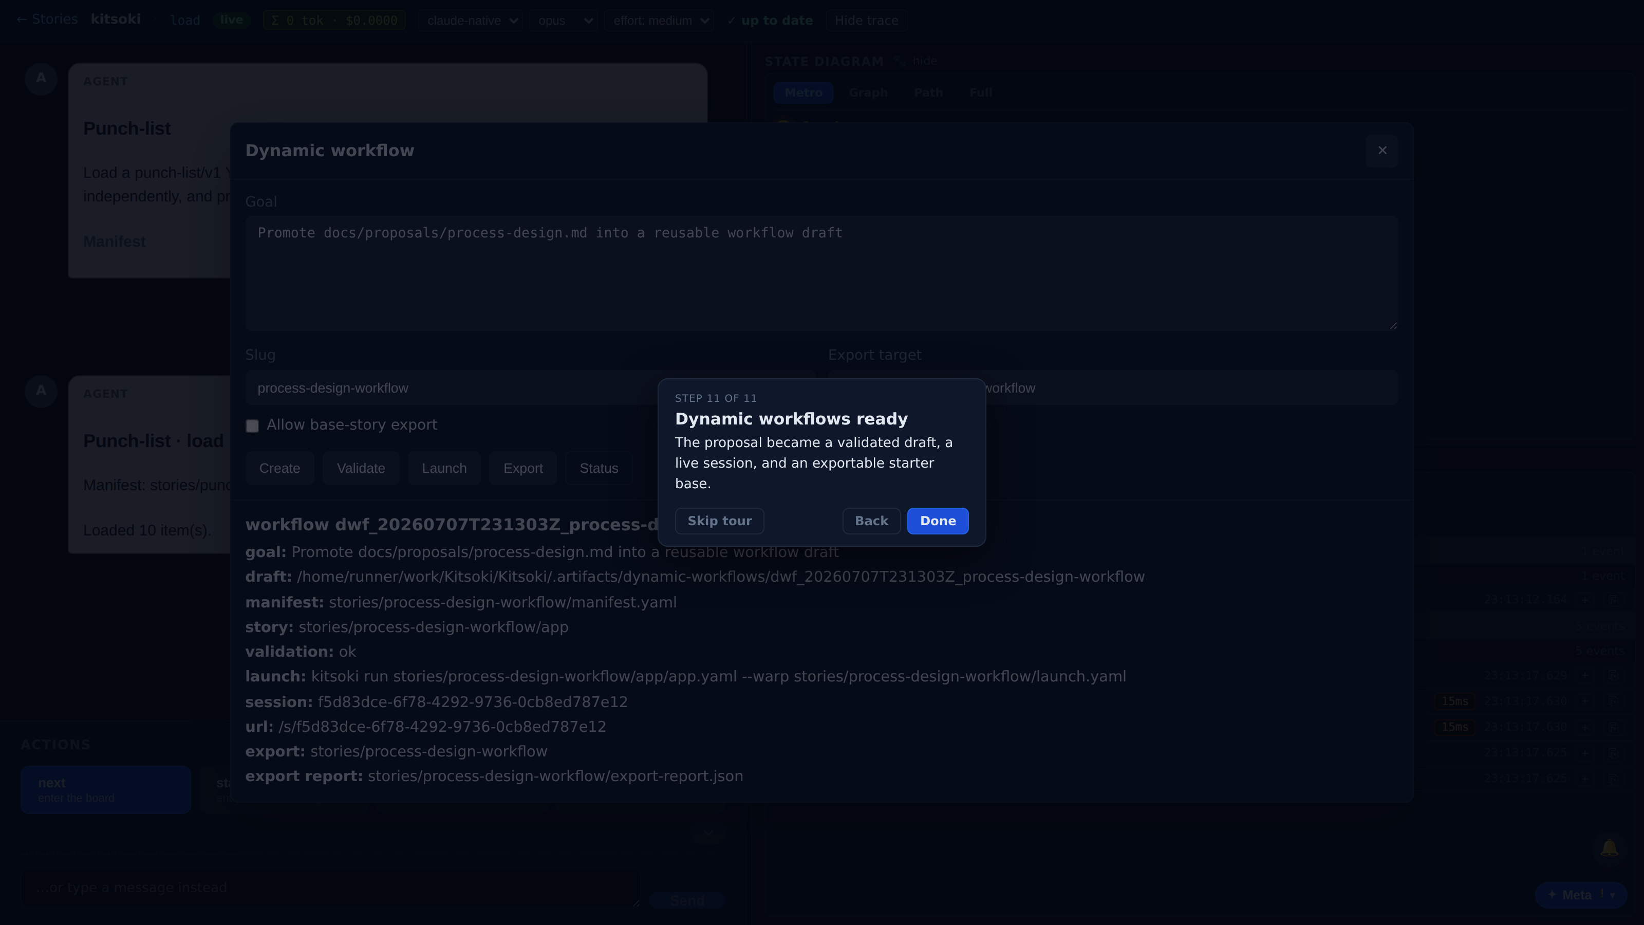Click the Create workflow button
The height and width of the screenshot is (925, 1644).
coord(279,469)
